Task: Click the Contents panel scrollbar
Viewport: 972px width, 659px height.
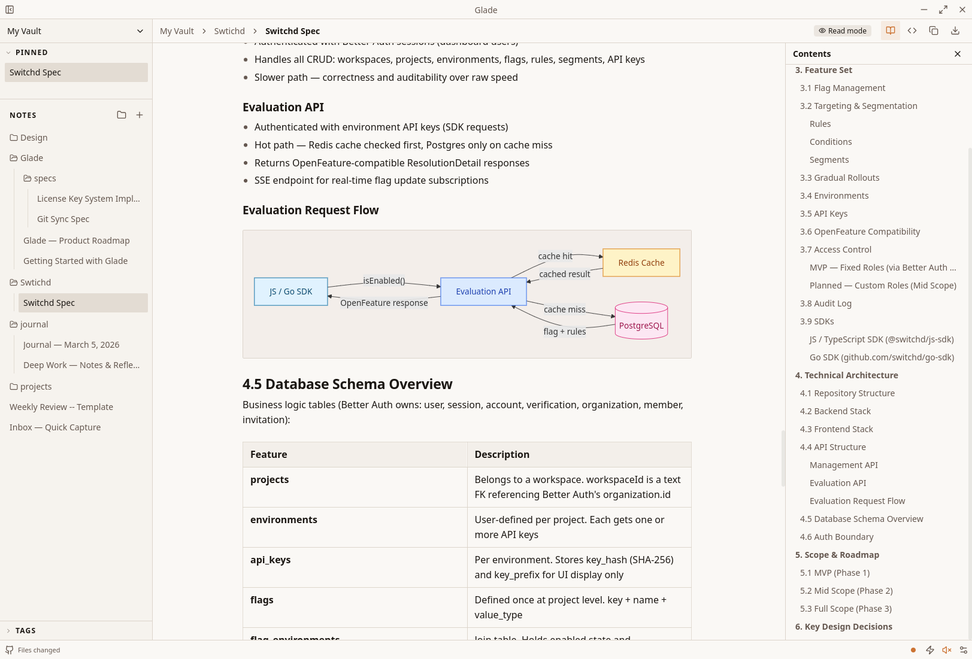Action: 970,395
